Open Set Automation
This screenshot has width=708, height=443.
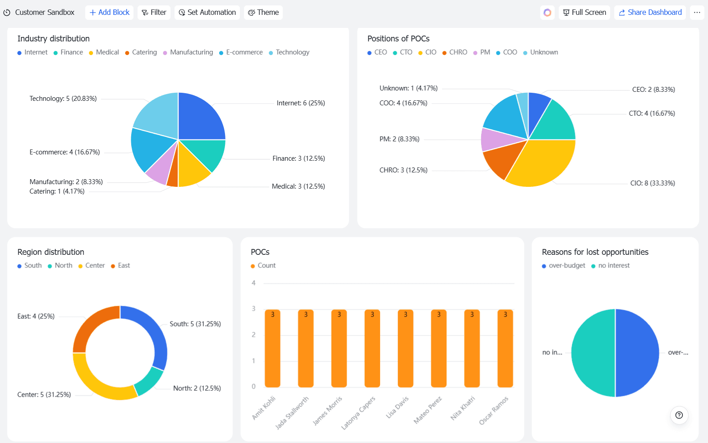(x=207, y=13)
